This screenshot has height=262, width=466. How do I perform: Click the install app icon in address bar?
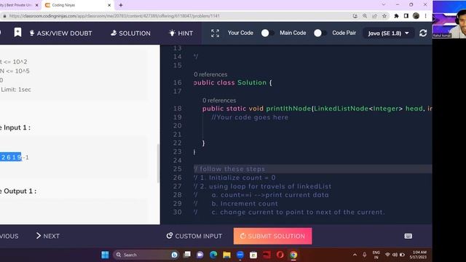[x=355, y=16]
